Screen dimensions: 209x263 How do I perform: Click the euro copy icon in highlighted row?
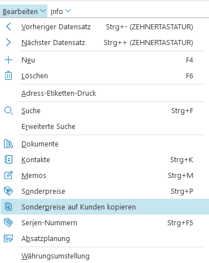(8, 207)
